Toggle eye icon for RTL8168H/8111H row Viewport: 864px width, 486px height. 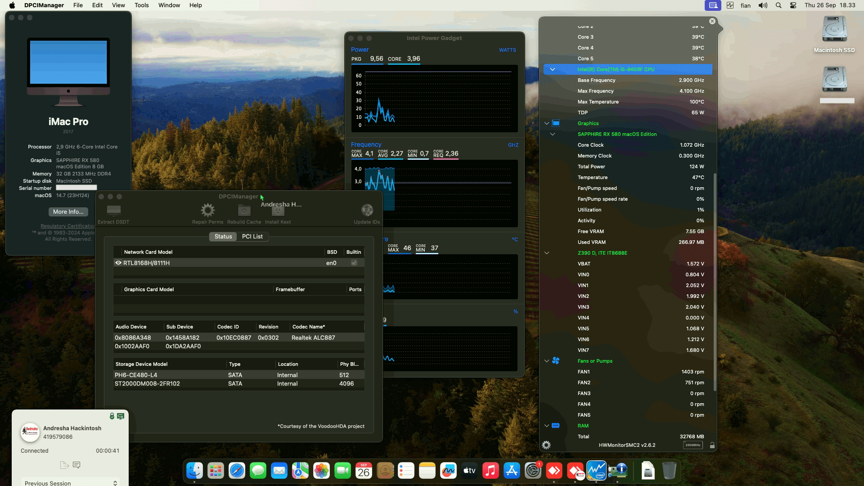point(118,263)
